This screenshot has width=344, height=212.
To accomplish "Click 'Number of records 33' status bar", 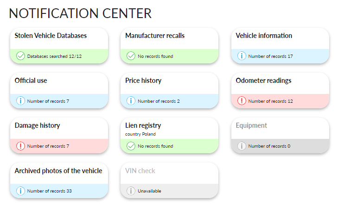I will click(x=59, y=191).
